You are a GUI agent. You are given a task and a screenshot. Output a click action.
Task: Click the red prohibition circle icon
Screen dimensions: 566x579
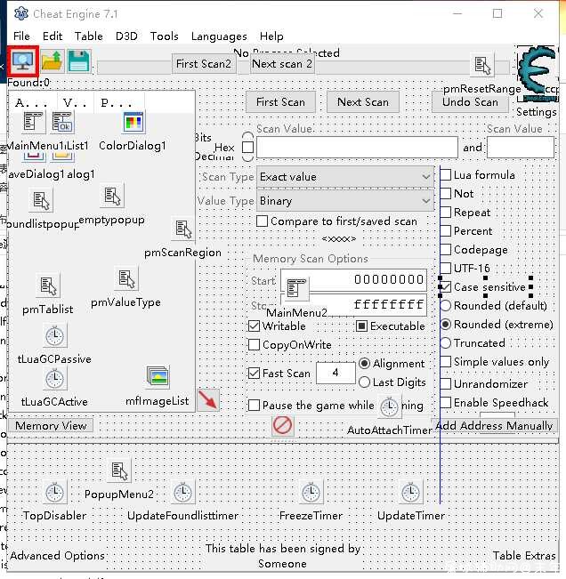coord(283,425)
